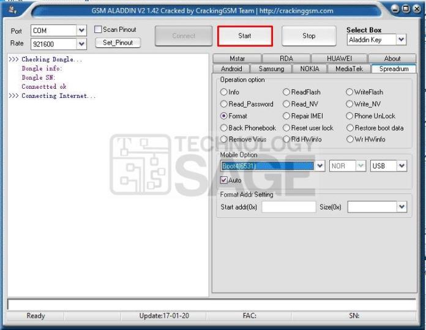
Task: Click the Checking Dongle log line
Action: pyautogui.click(x=45, y=59)
